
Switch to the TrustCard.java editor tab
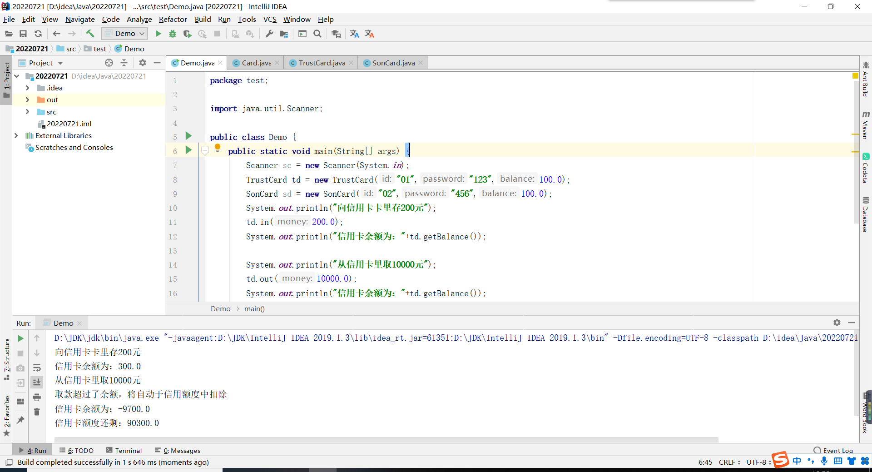pos(322,63)
